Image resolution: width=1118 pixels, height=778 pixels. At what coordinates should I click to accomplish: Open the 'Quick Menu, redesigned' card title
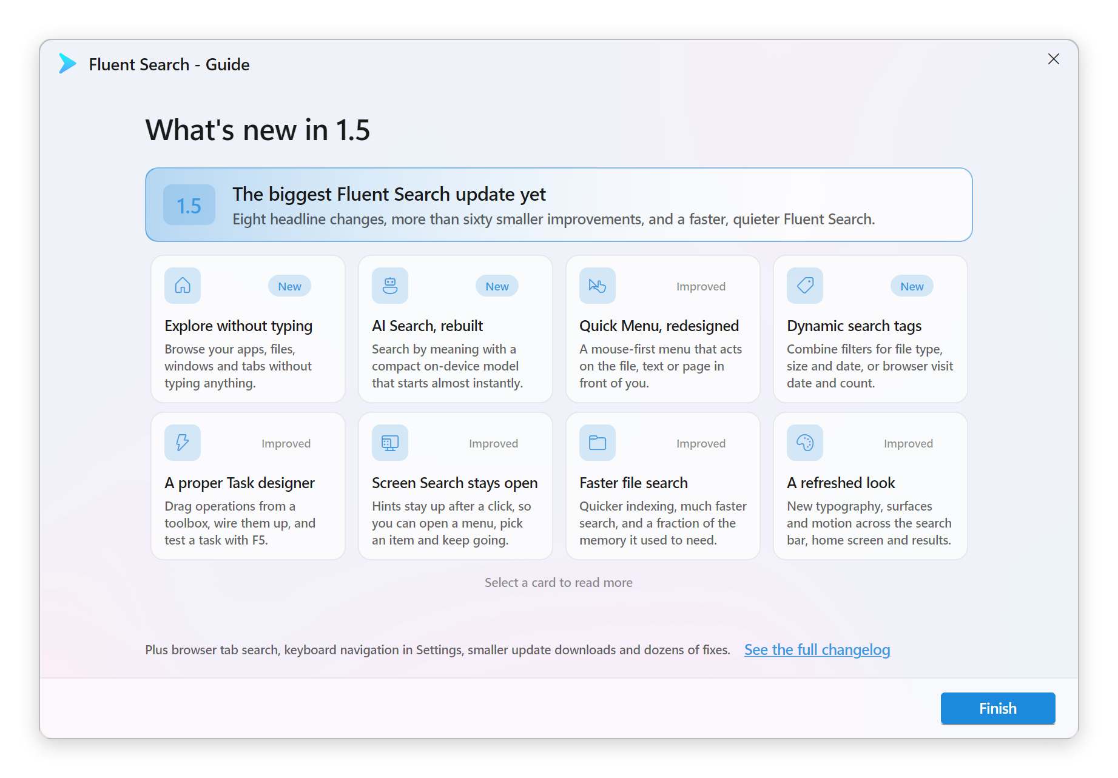pos(659,326)
